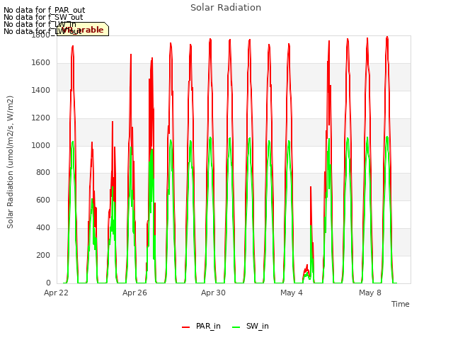Click the 400 y-axis tick label
453x340 pixels.
coord(43,228)
